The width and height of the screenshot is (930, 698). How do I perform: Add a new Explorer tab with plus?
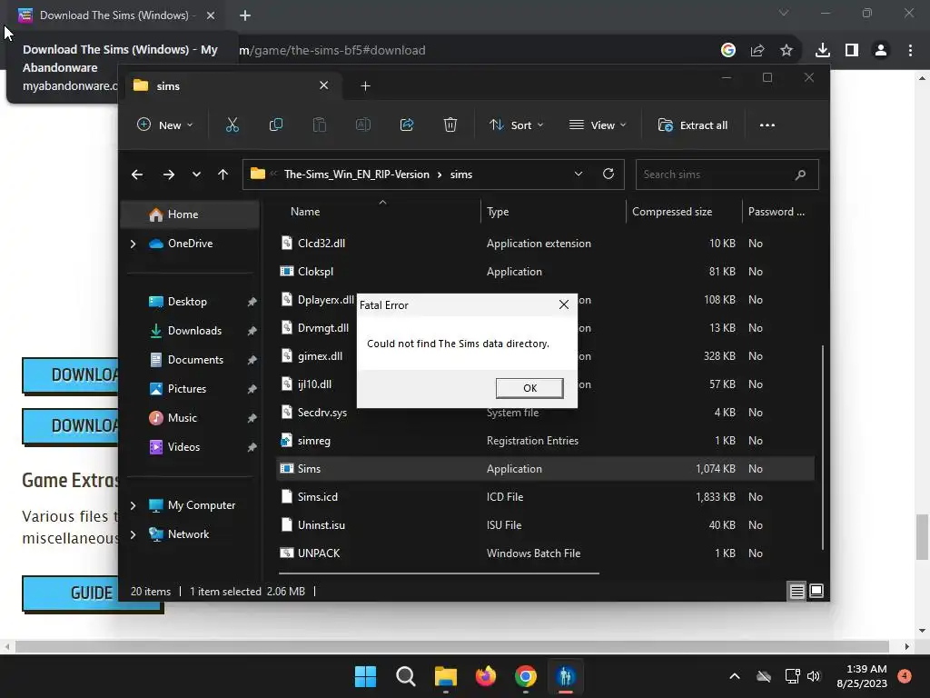(365, 86)
